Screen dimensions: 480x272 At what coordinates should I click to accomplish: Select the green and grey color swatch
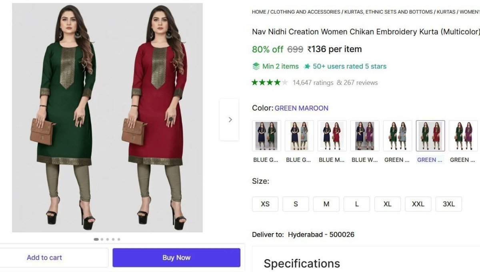(398, 136)
